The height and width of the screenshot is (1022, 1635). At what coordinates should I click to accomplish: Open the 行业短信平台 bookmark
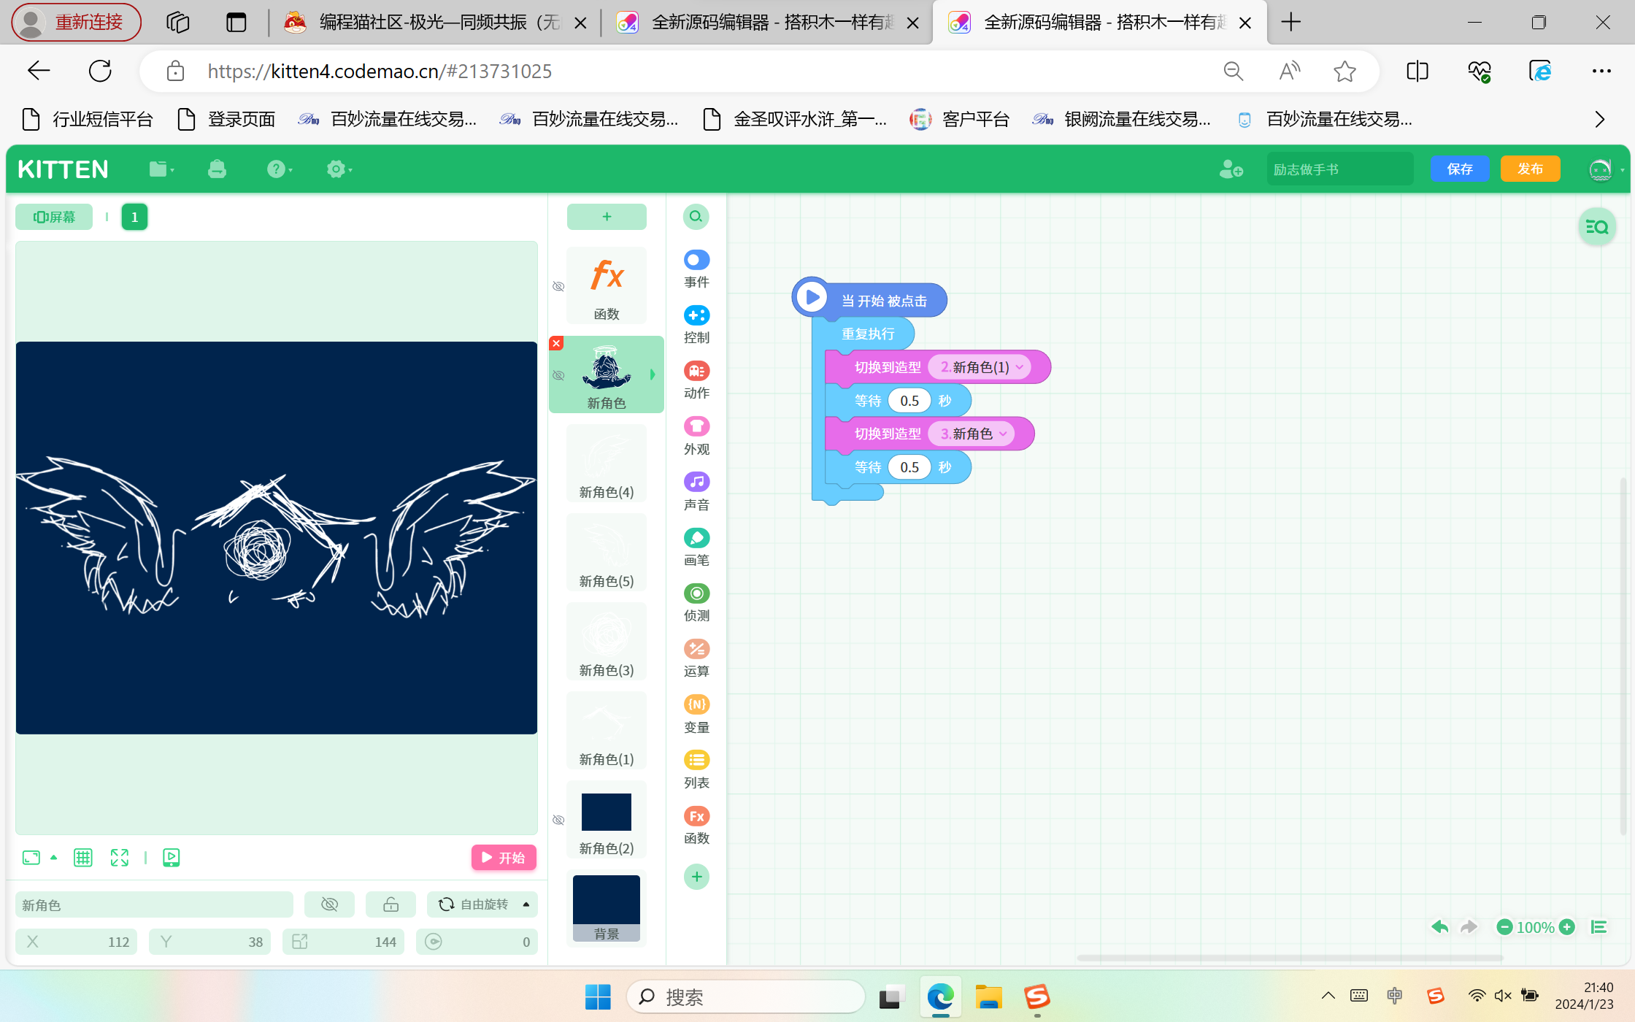88,119
